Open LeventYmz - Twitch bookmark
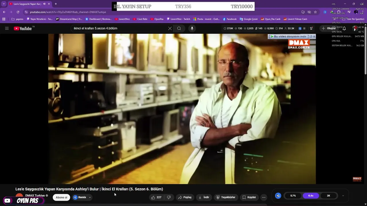This screenshot has height=206, width=367. pos(179,19)
